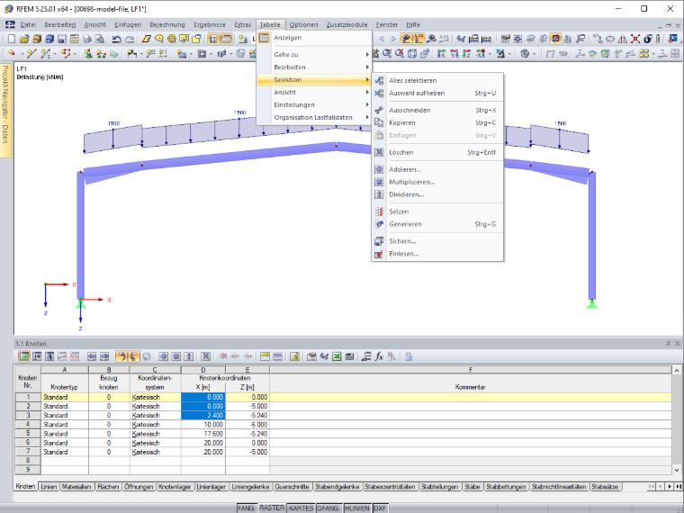
Task: Open the Zusatzmodule menu
Action: [346, 25]
